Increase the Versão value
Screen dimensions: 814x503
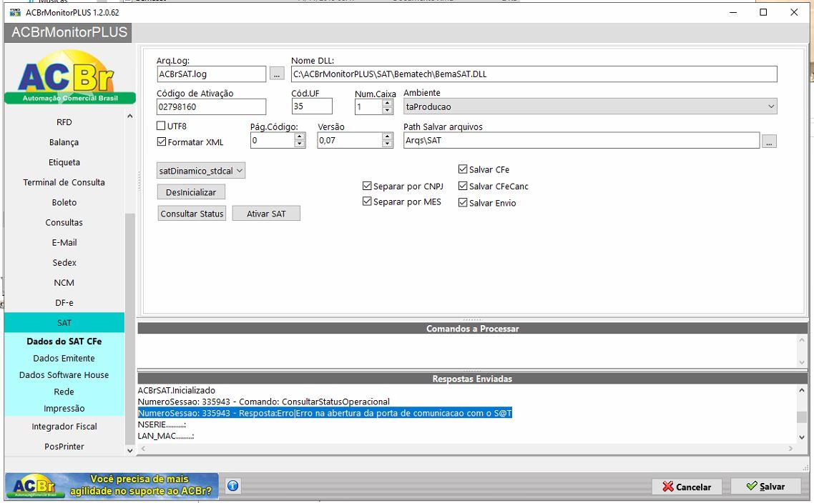point(387,136)
